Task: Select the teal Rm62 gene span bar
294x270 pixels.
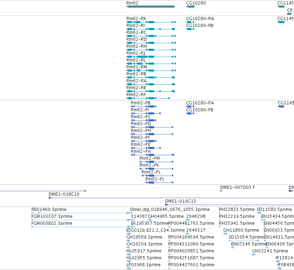Action: pos(150,7)
